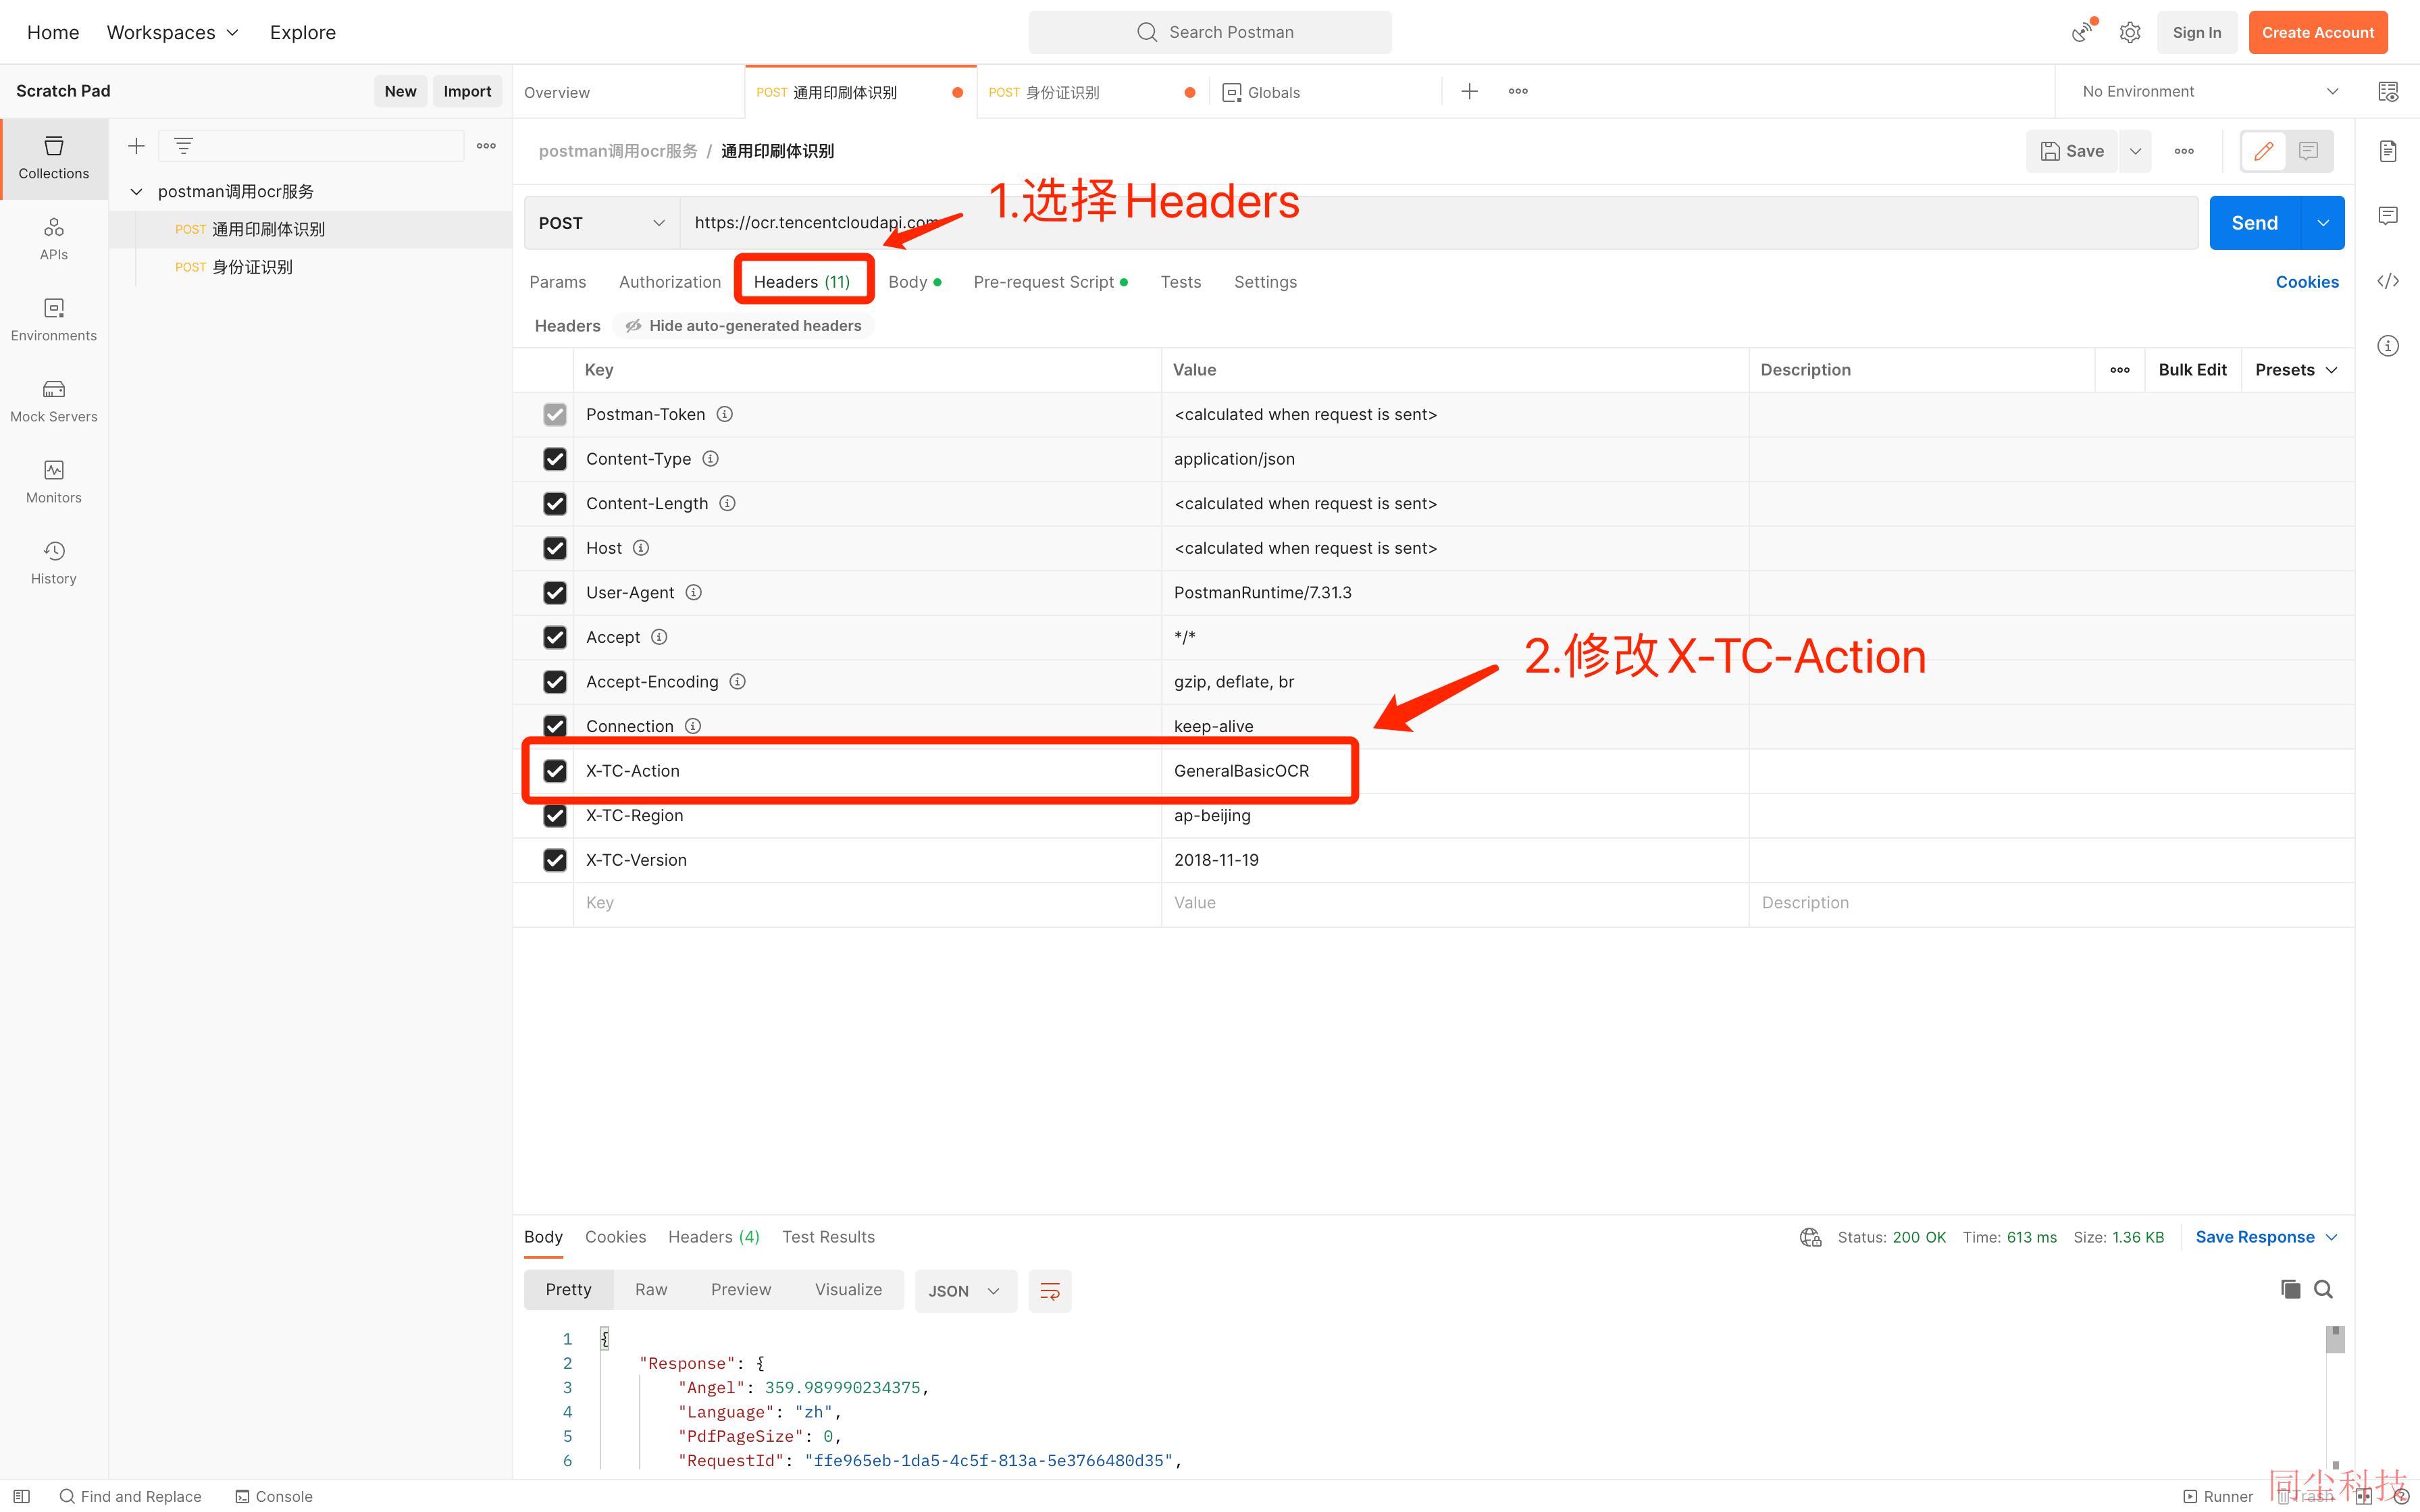Click the network globe icon near Status

[1810, 1237]
